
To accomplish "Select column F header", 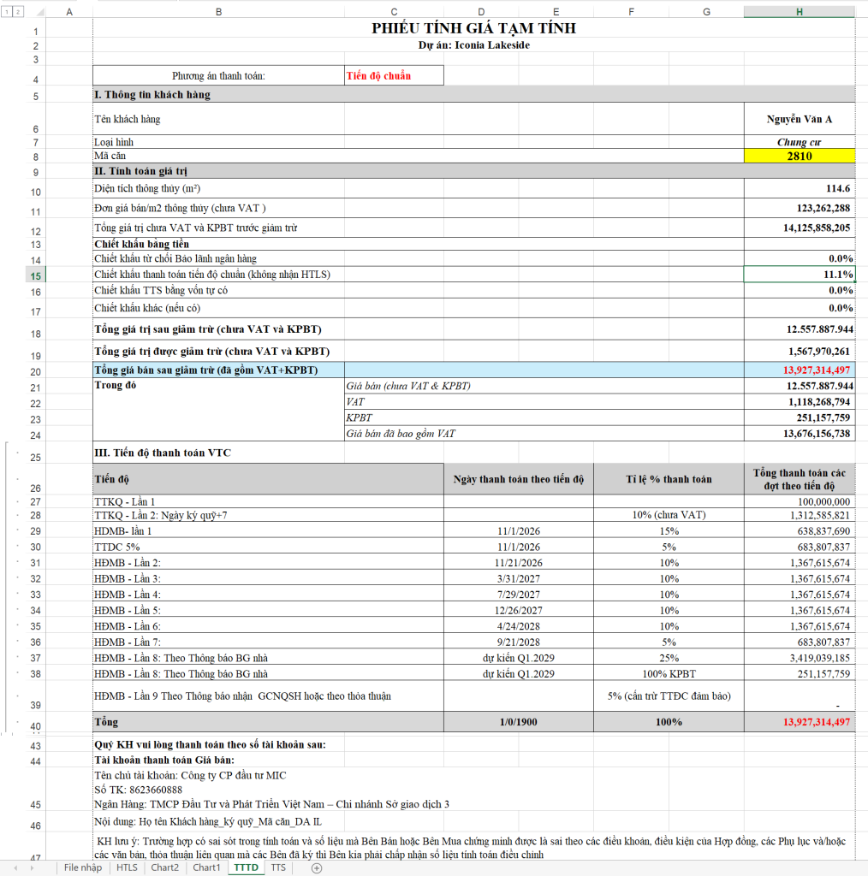I will (x=631, y=12).
